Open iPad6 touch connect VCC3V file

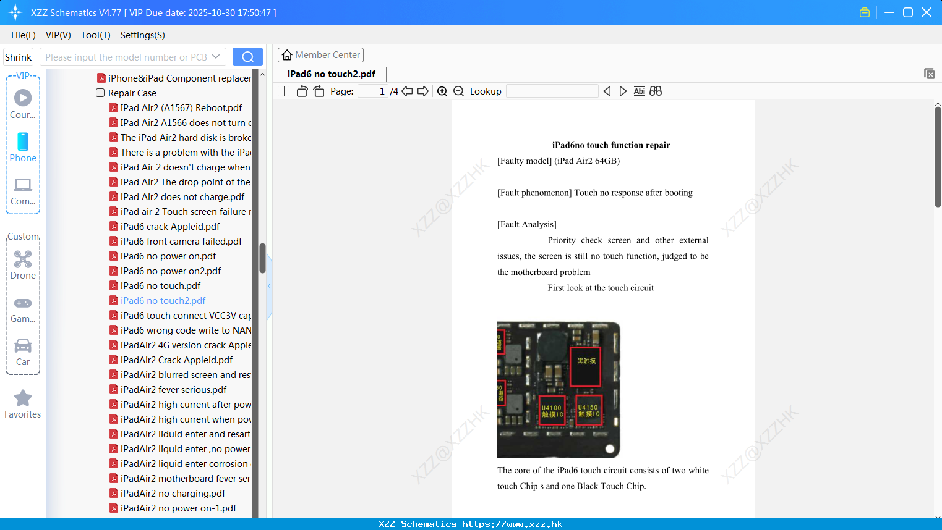click(181, 316)
